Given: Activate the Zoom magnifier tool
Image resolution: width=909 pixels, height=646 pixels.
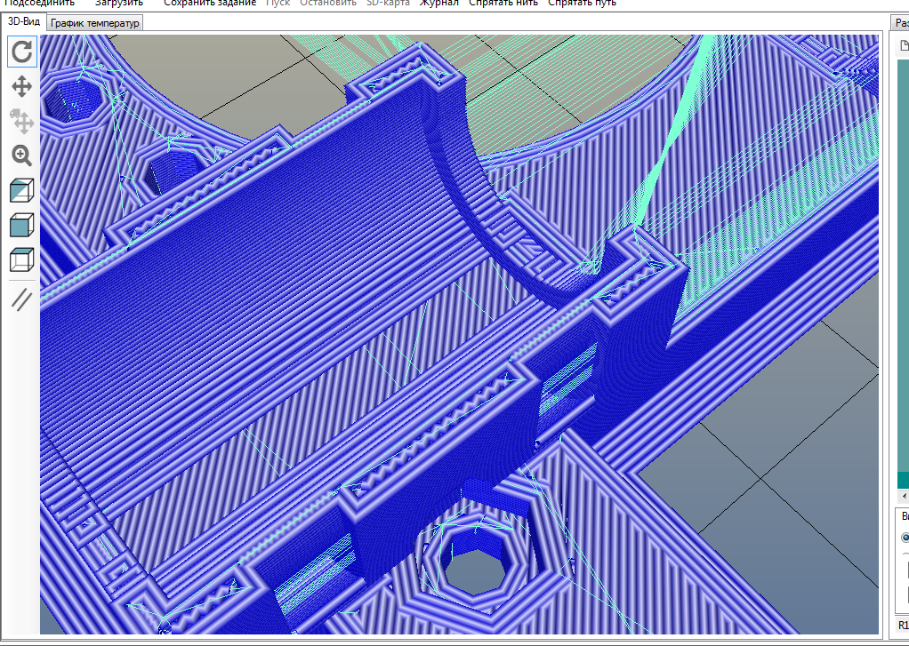Looking at the screenshot, I should (x=21, y=156).
